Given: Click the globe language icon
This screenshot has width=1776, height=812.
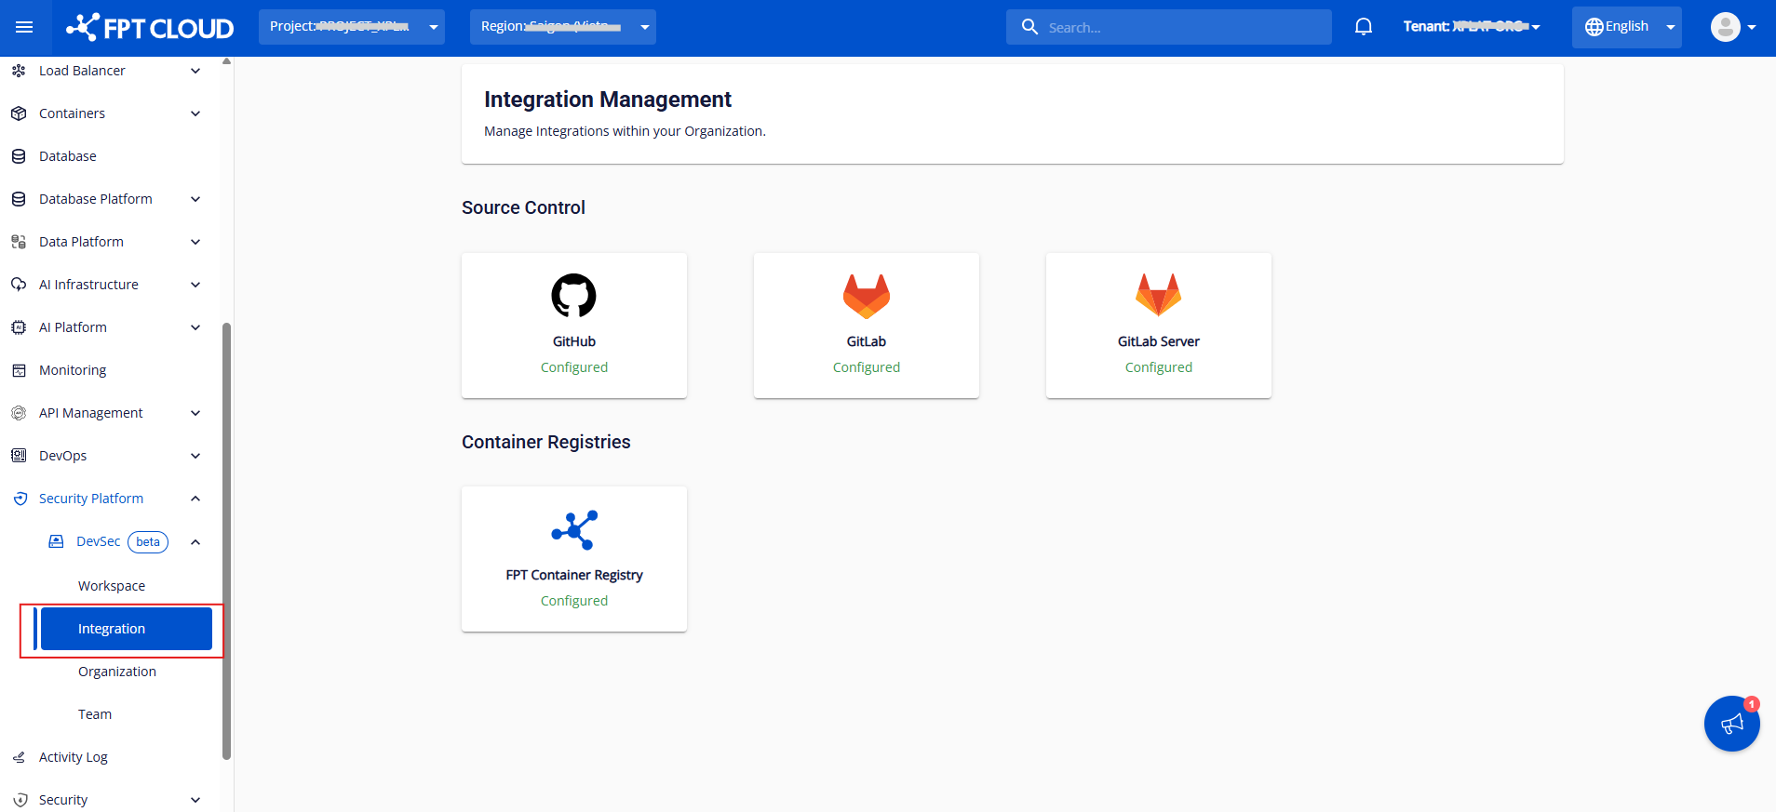Looking at the screenshot, I should 1594,27.
